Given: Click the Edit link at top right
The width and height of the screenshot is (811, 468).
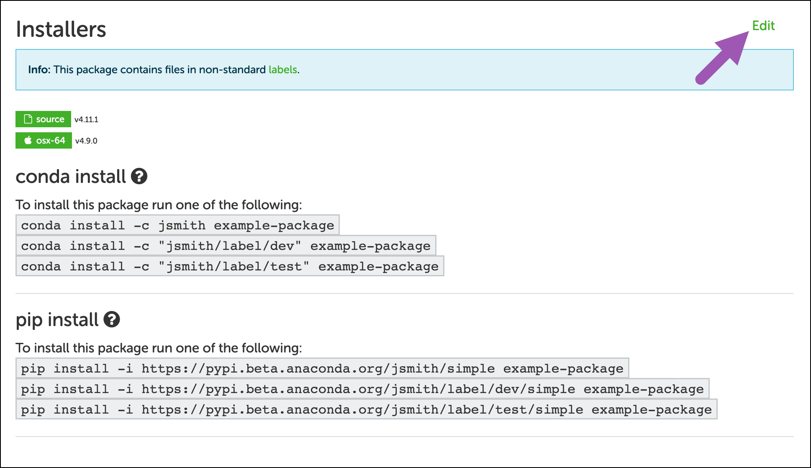Looking at the screenshot, I should [x=763, y=26].
